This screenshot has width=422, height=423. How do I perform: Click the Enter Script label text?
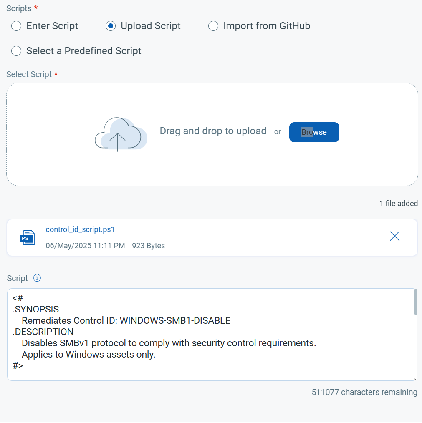52,26
